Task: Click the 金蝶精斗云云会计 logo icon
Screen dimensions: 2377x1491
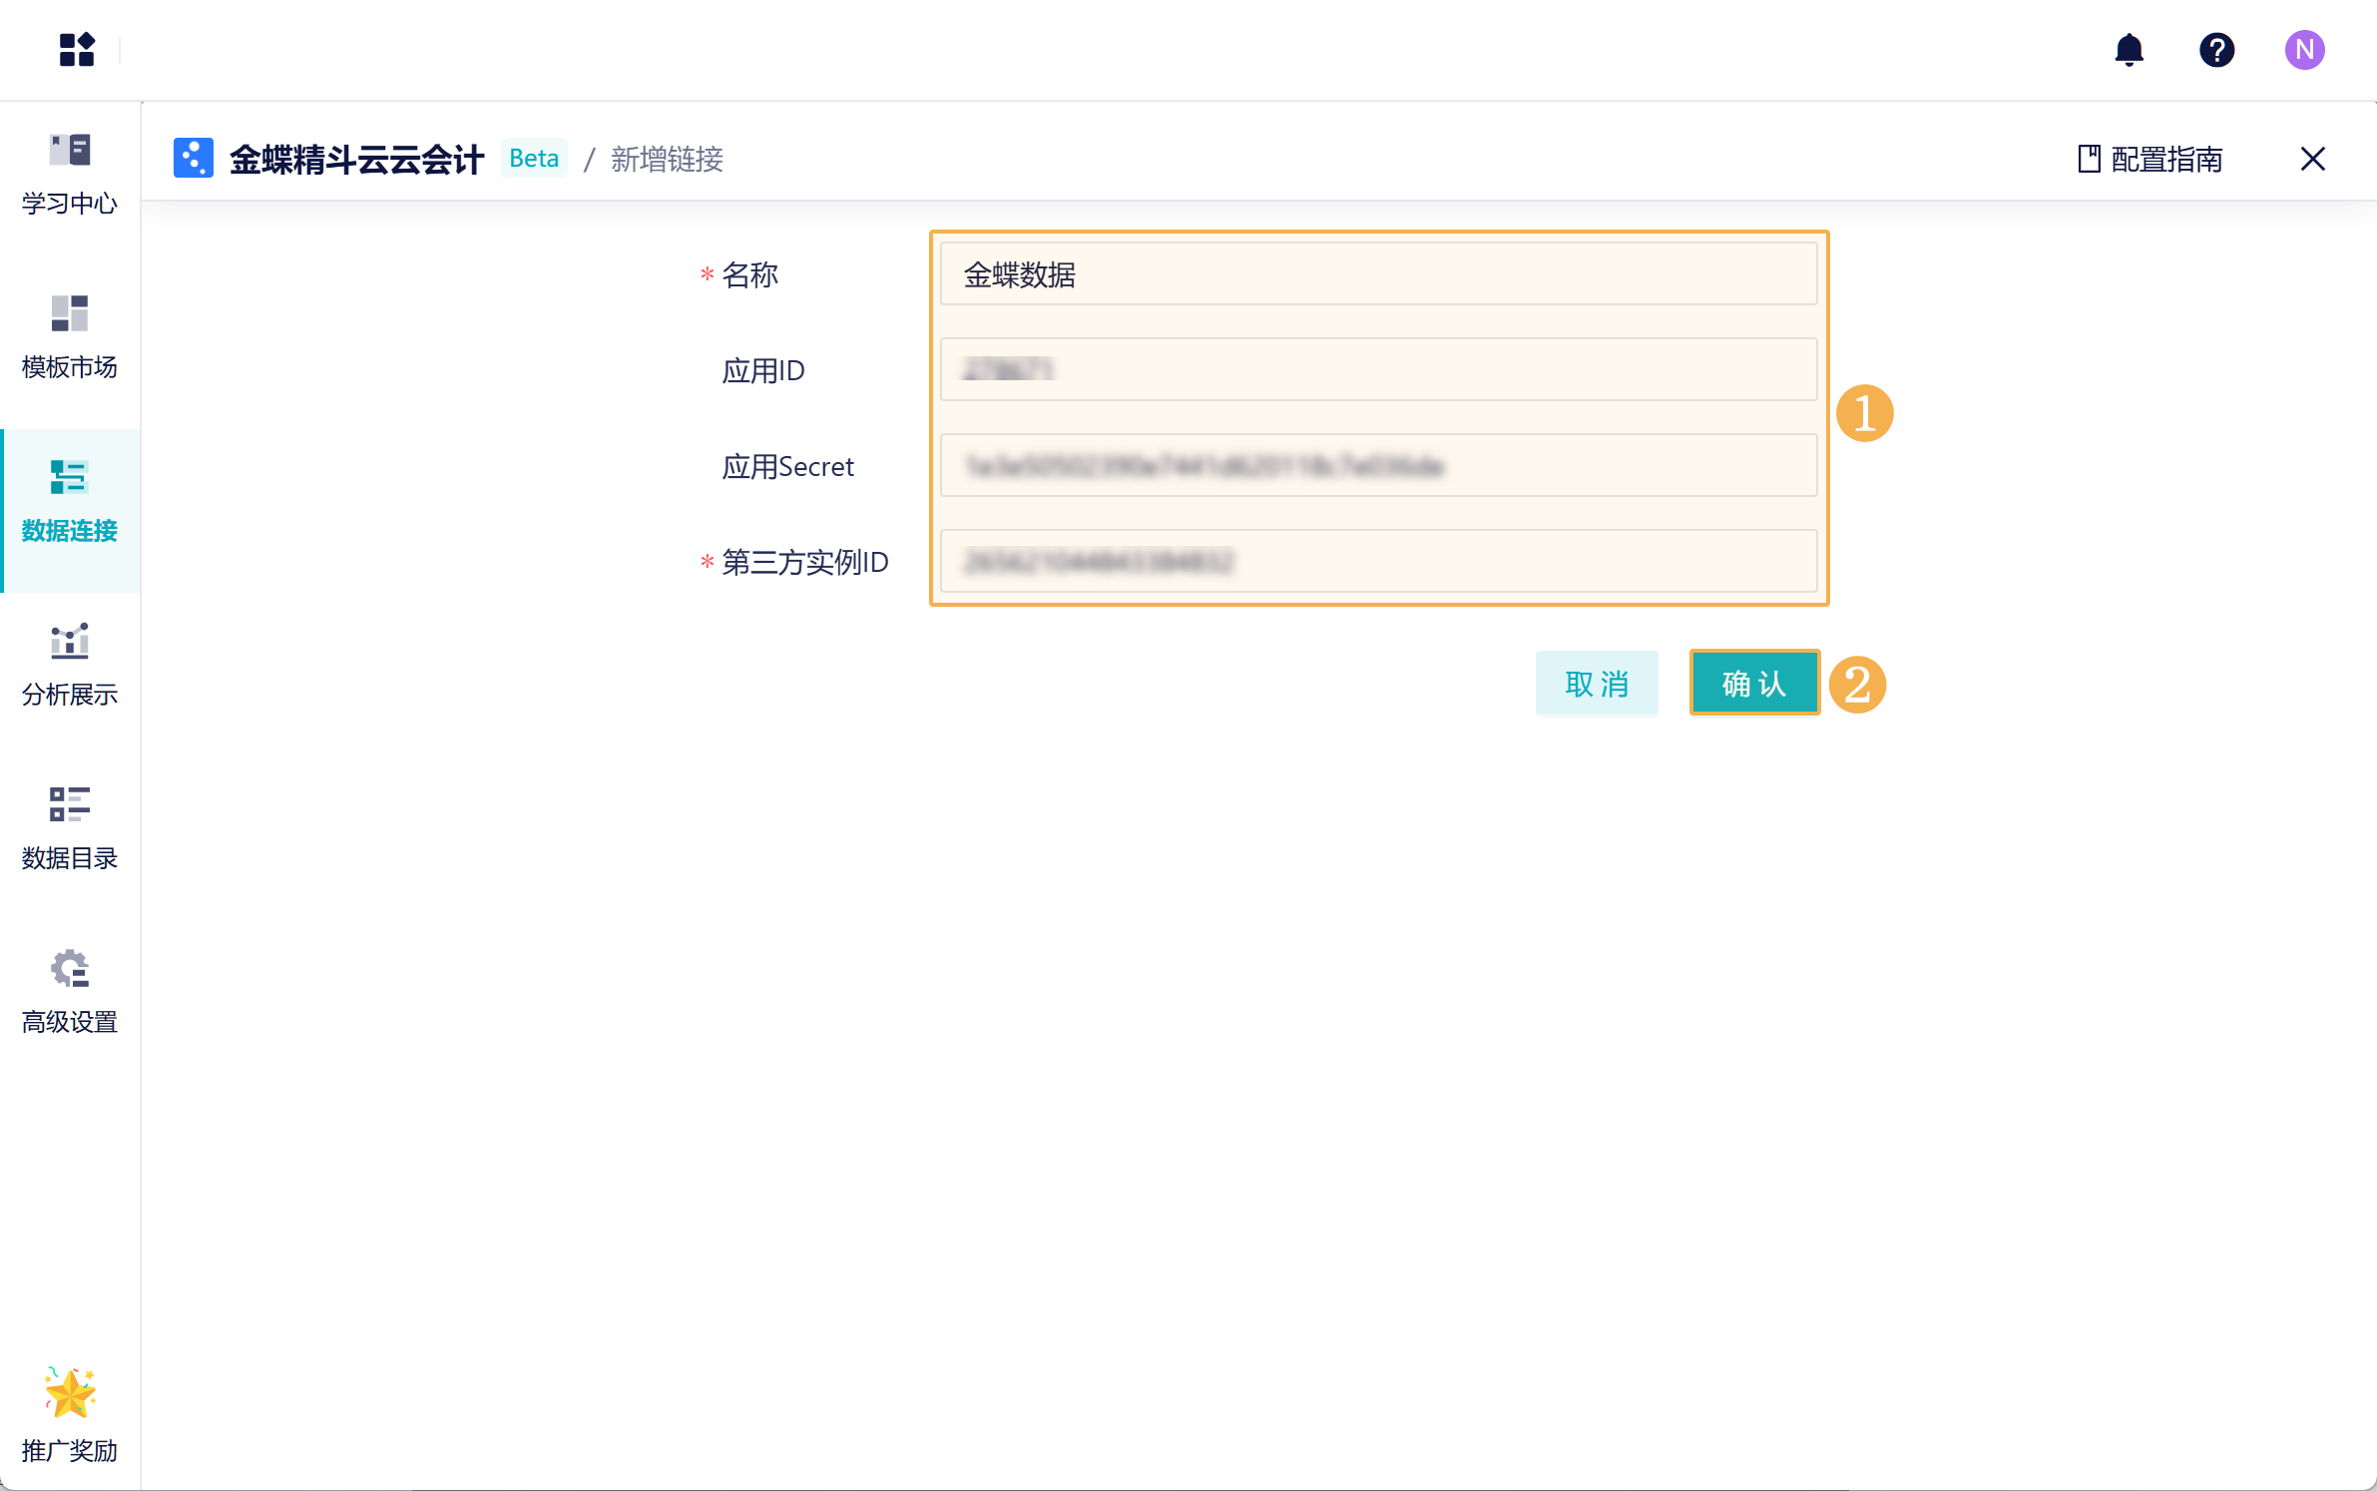Action: click(193, 158)
